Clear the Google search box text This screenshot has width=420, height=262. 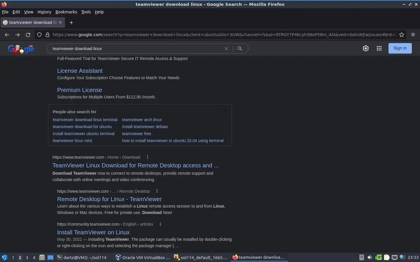pyautogui.click(x=226, y=49)
